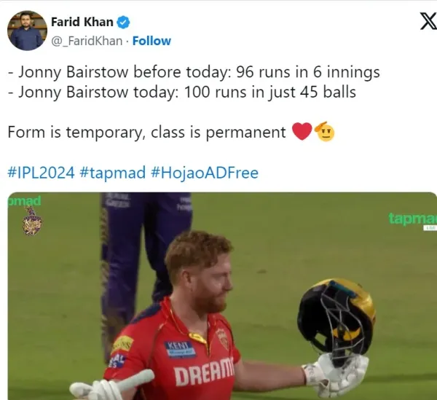437x400 pixels.
Task: Click the KKR team logo in video
Action: tap(32, 221)
